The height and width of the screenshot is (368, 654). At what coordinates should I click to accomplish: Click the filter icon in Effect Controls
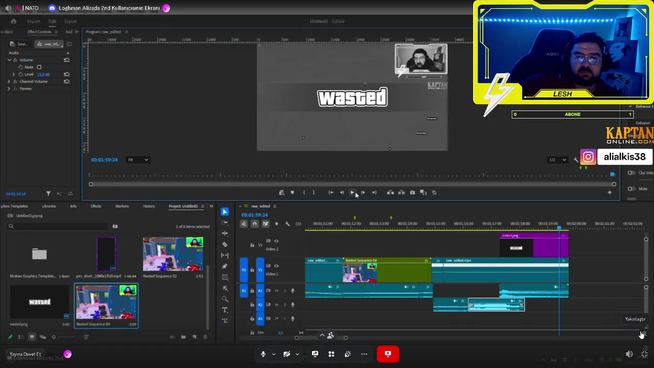(48, 194)
